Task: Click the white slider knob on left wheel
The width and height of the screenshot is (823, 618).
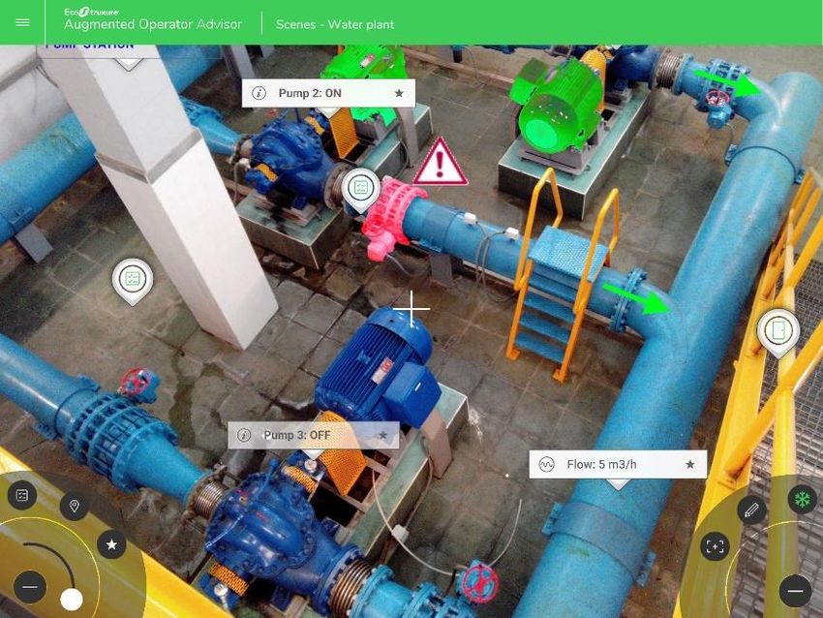Action: click(72, 599)
